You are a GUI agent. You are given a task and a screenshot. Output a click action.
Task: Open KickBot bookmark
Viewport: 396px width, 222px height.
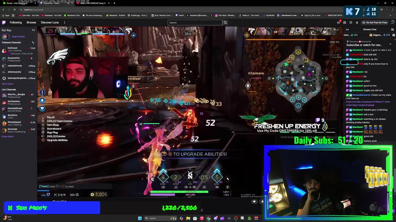(x=116, y=15)
